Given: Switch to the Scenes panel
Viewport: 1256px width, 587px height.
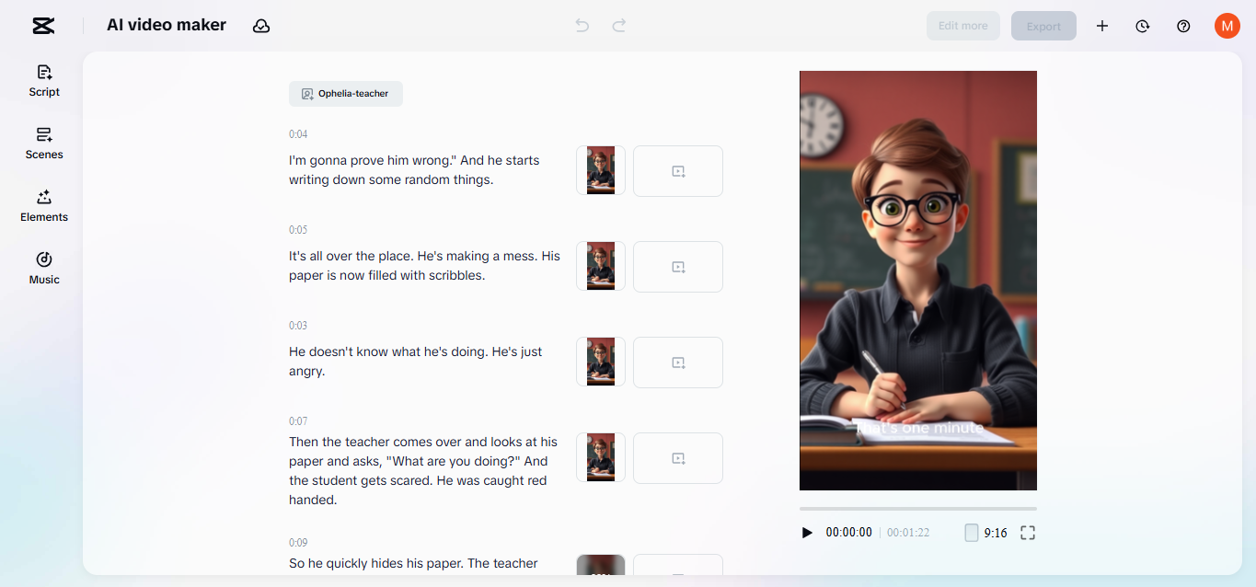Looking at the screenshot, I should coord(43,144).
